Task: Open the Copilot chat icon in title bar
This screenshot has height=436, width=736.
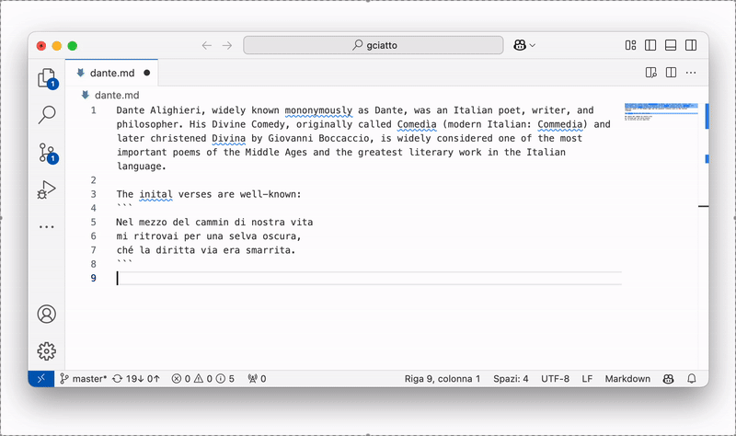Action: (x=520, y=45)
